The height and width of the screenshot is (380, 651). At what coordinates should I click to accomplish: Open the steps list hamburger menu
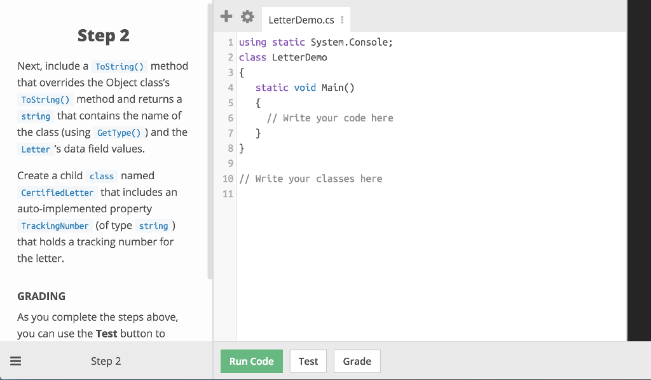tap(16, 361)
